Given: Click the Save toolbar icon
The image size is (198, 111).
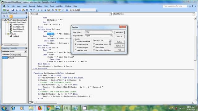Looking at the screenshot, I should coord(13,10).
